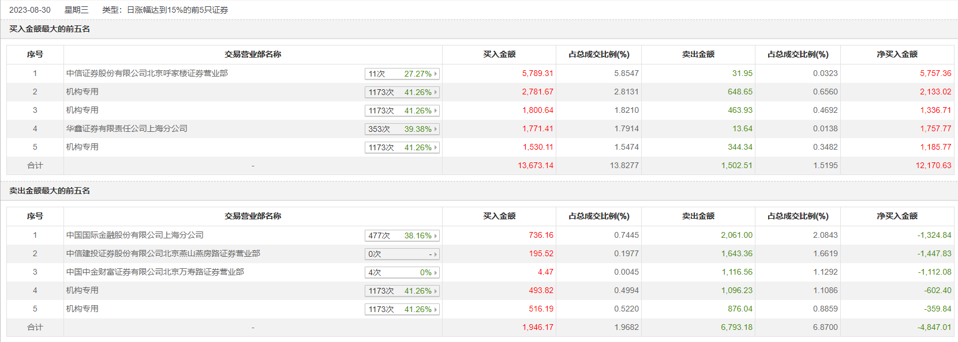This screenshot has width=958, height=342.
Task: Open 中国中金财富证券北京万寿路营业部 link
Action: pyautogui.click(x=155, y=272)
